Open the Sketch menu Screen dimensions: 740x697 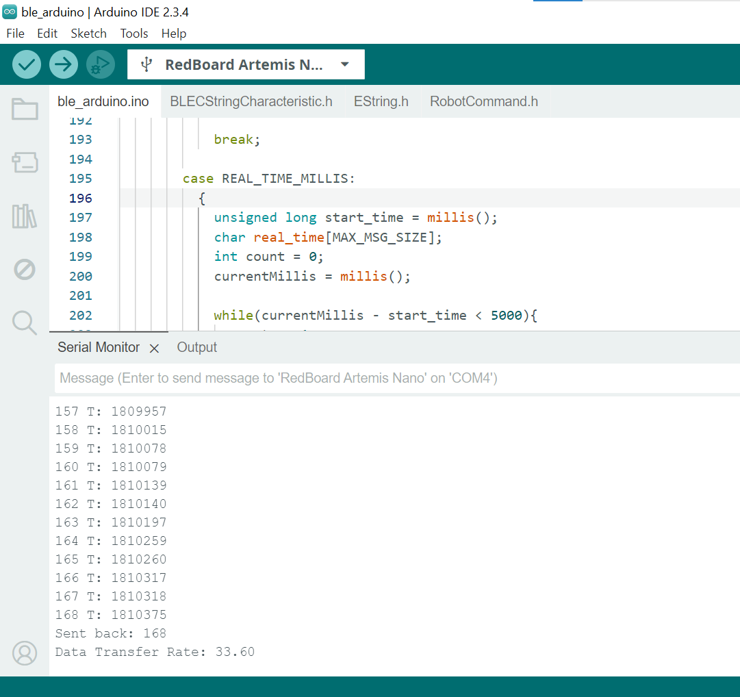coord(89,34)
